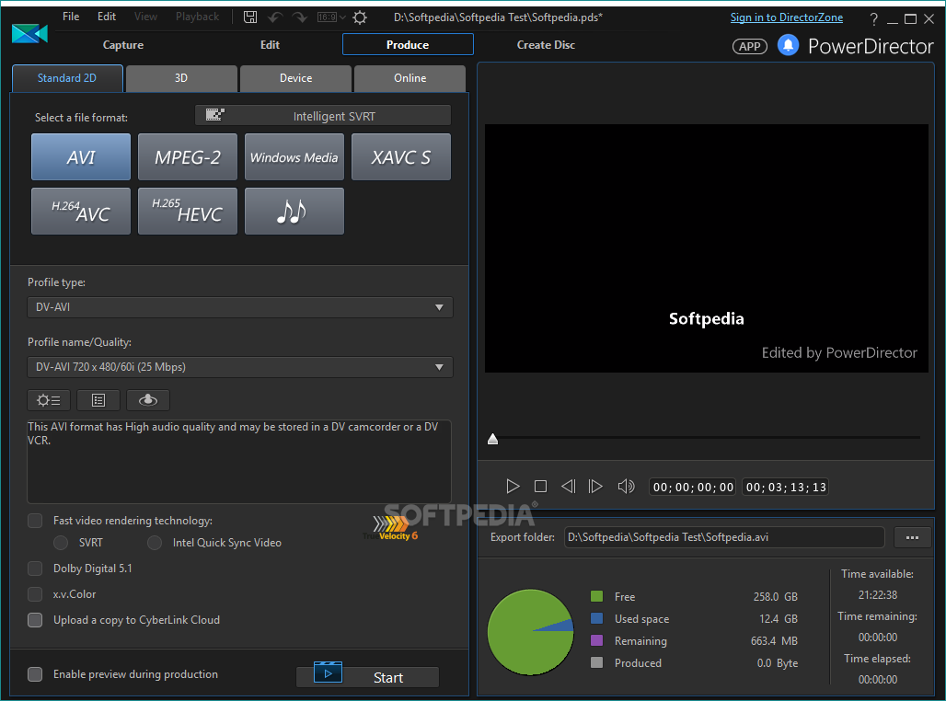Click the Intelligent SVRT button
Viewport: 946px width, 701px height.
[323, 115]
